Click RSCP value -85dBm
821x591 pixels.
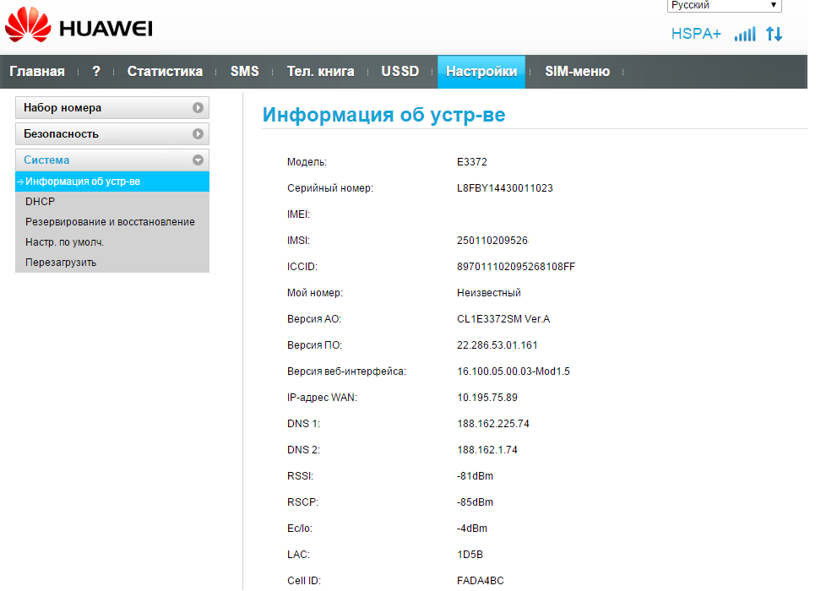(x=475, y=502)
